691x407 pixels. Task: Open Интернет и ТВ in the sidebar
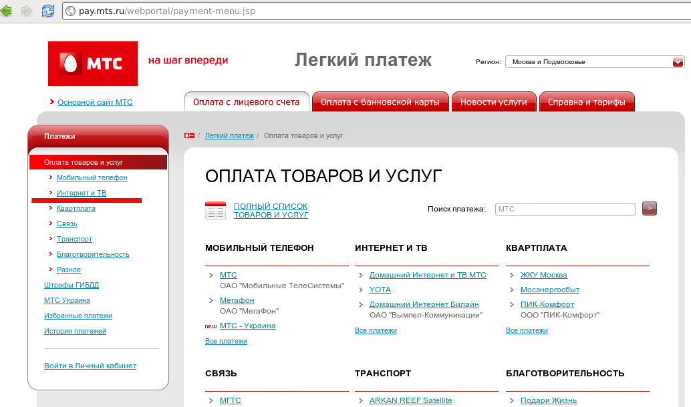pos(82,193)
